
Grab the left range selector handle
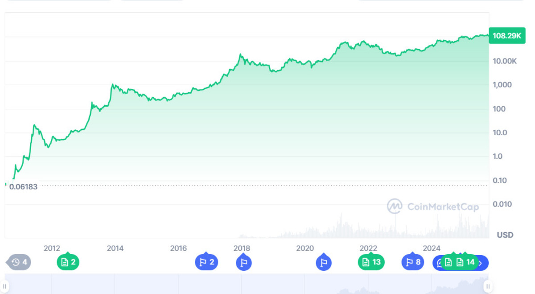pos(4,286)
